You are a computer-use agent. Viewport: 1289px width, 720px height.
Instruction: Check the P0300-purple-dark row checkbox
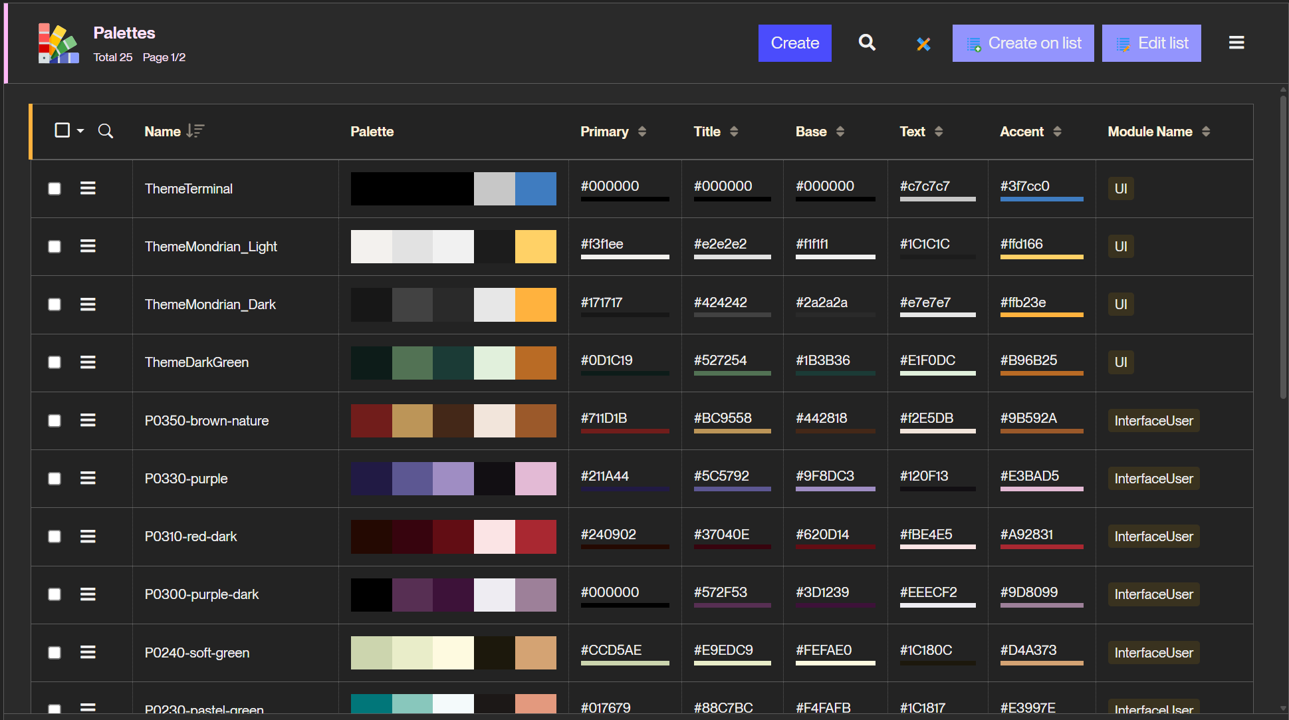click(x=55, y=594)
